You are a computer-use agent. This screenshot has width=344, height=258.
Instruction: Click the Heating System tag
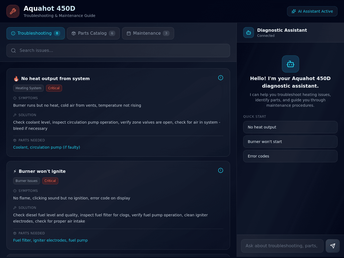click(x=28, y=88)
